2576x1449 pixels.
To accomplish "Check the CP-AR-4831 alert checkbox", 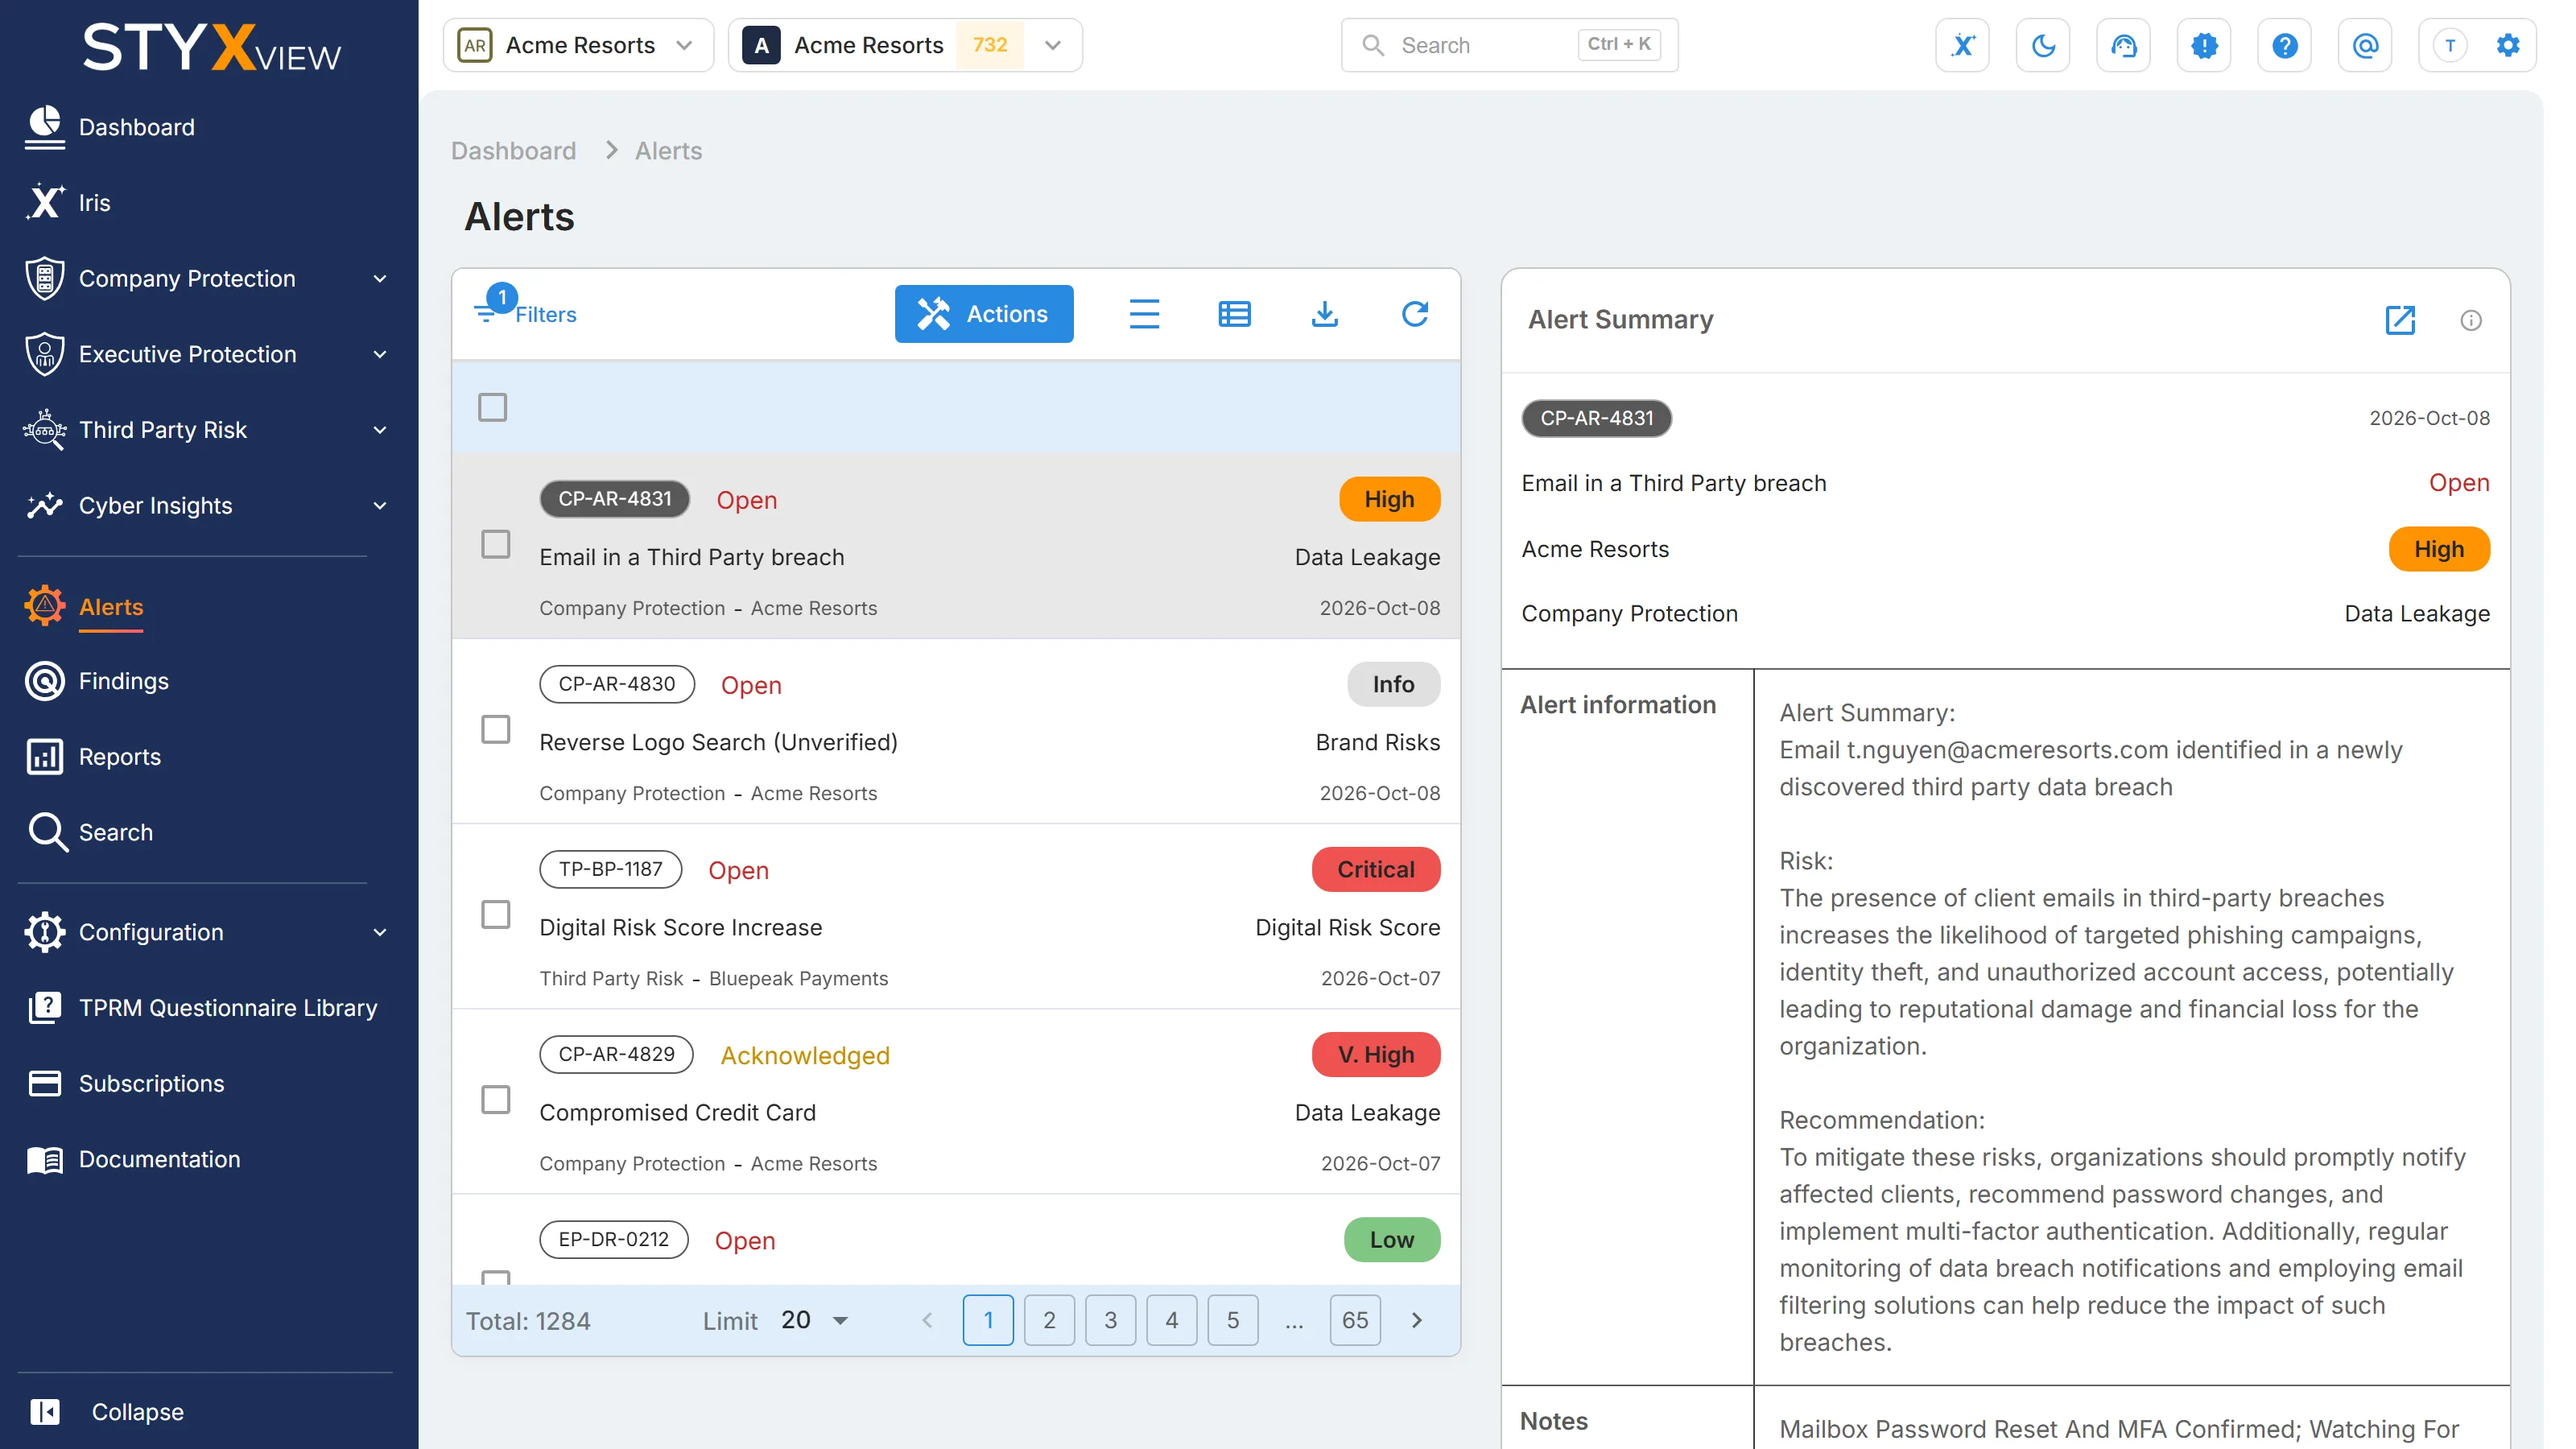I will 495,544.
